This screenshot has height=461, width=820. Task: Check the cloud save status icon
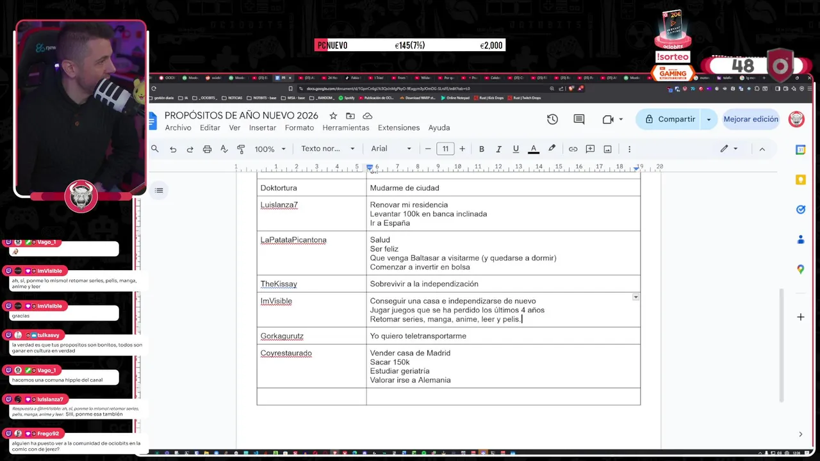pos(367,116)
